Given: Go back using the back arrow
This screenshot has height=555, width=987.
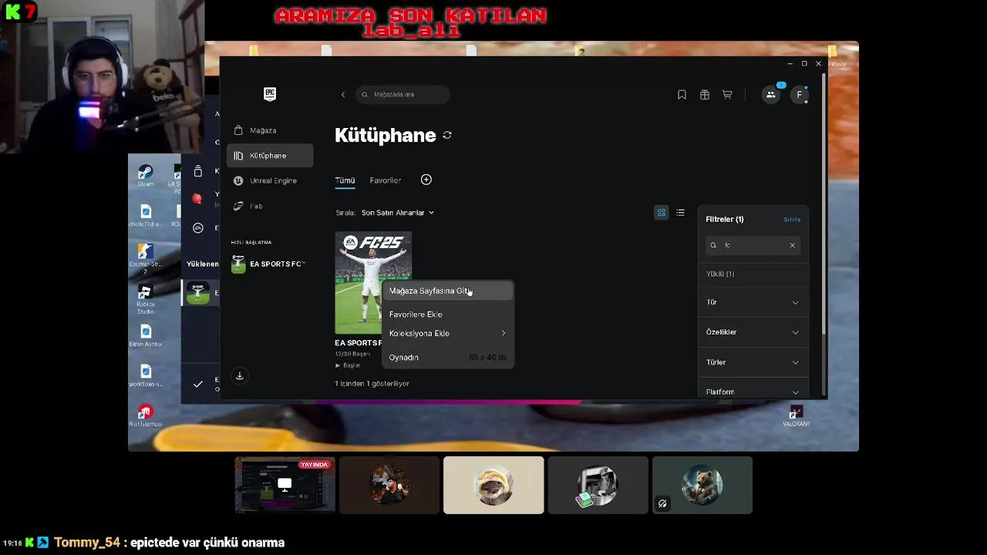Looking at the screenshot, I should point(343,94).
